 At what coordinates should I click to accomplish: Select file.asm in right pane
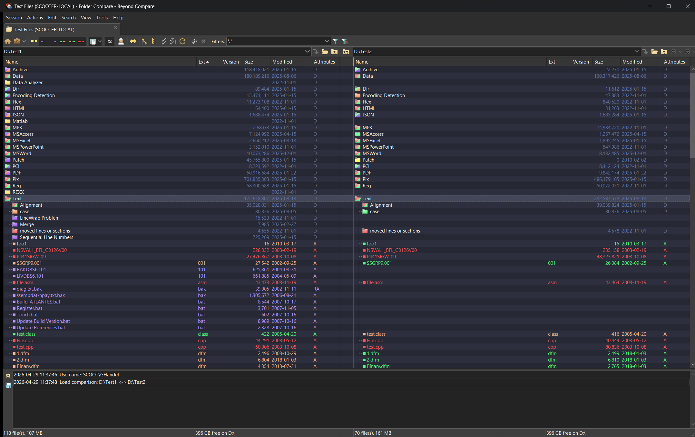coord(375,283)
